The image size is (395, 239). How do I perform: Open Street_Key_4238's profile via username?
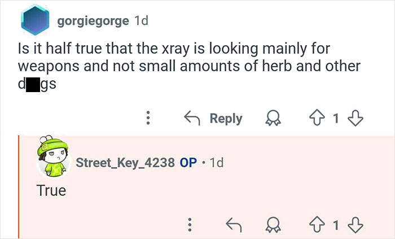[x=125, y=163]
